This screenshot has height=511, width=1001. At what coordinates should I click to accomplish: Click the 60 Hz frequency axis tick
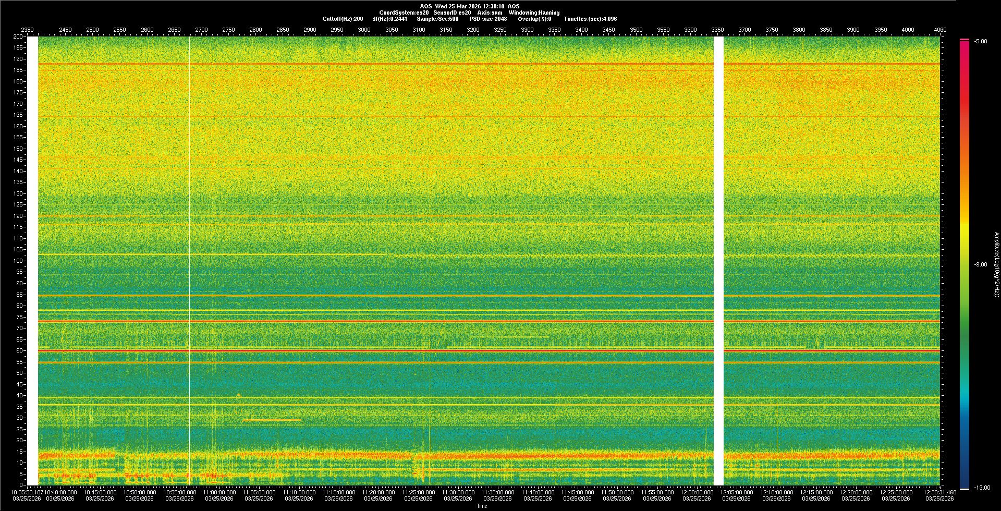point(19,350)
